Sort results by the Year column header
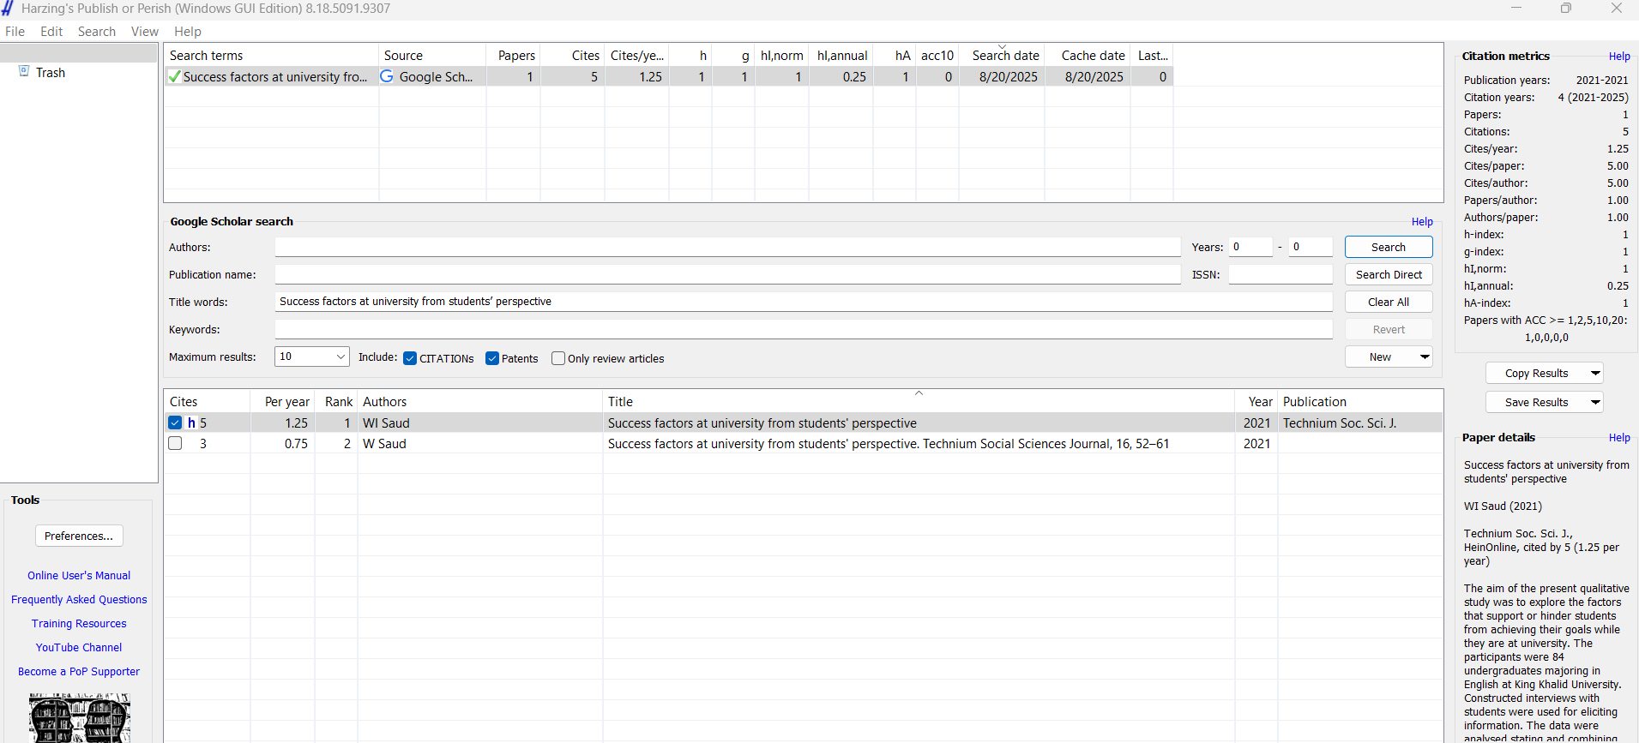This screenshot has width=1639, height=743. click(1259, 401)
